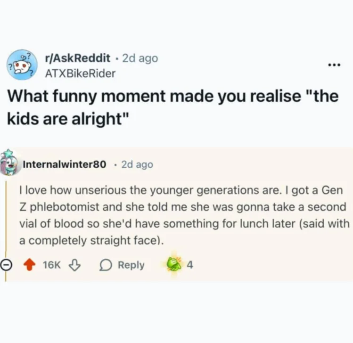Screen dimensions: 353x343
Task: Downvote the Internalwinter80 comment
Action: pos(74,265)
